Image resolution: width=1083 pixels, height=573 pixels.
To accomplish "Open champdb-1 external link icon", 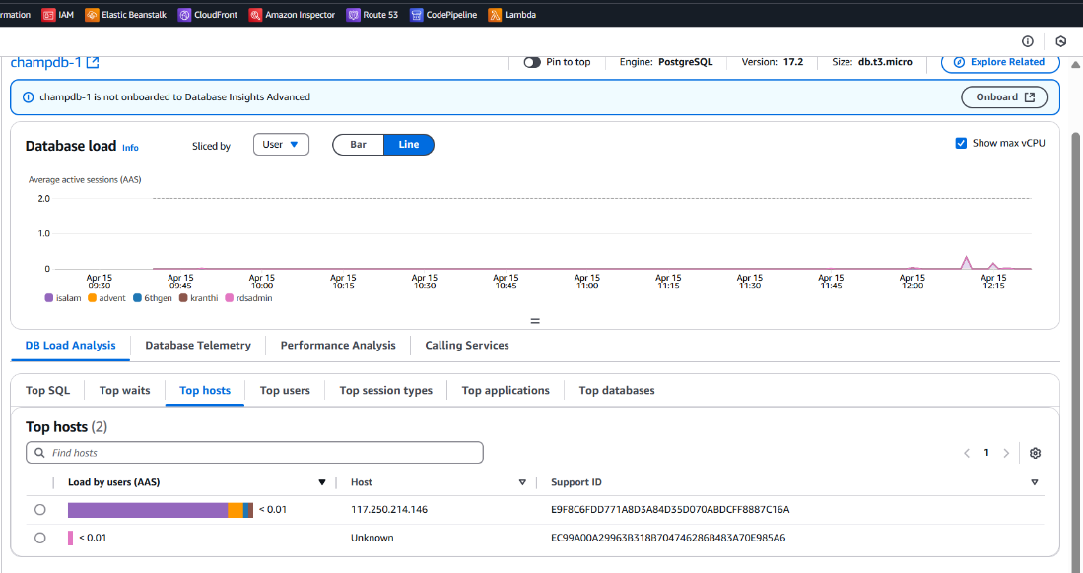I will click(93, 62).
